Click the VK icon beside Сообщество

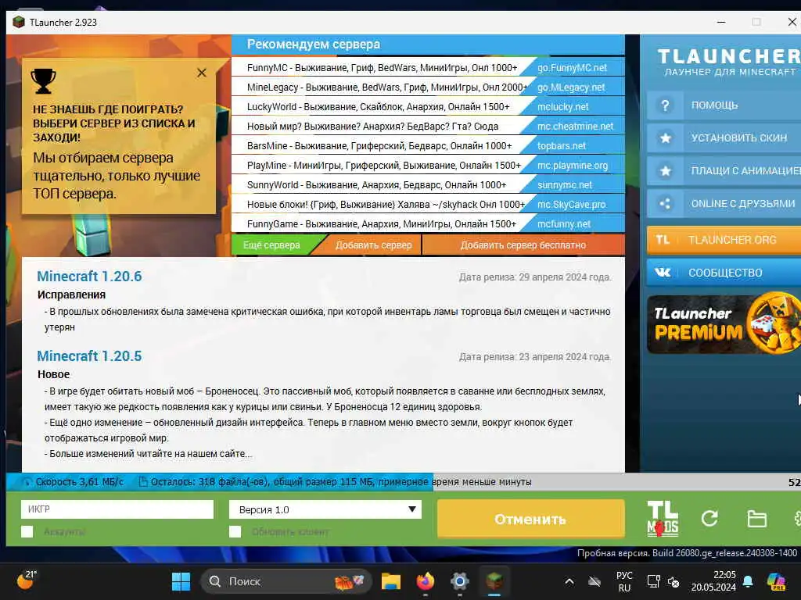click(663, 273)
